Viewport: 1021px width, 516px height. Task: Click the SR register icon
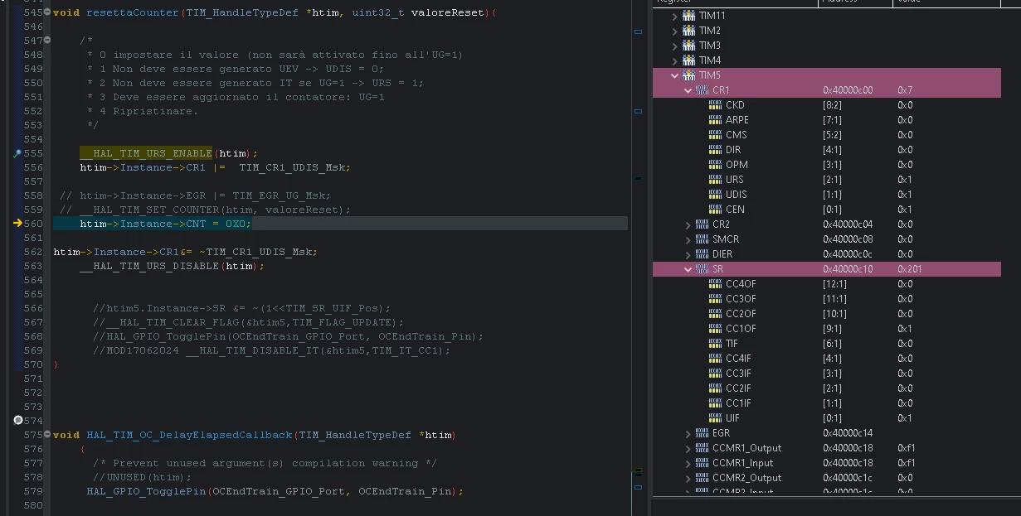click(x=702, y=269)
